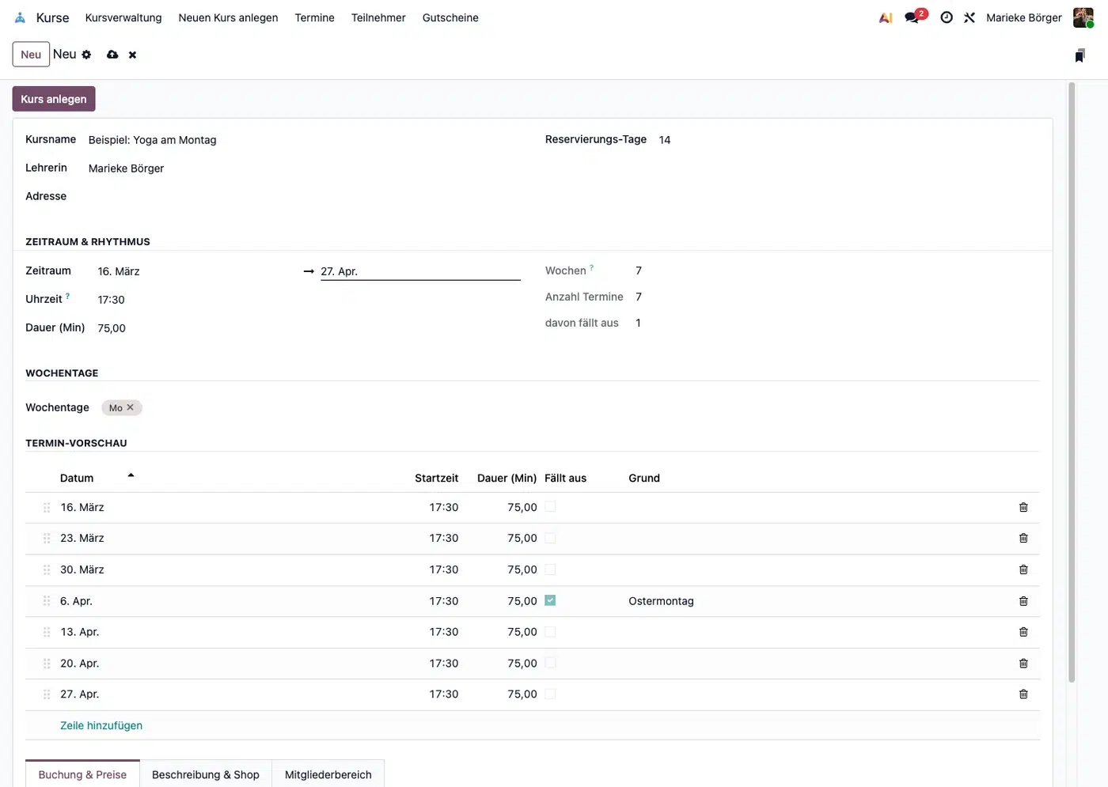Click the vertical scrollbar of the form
Viewport: 1108px width, 787px height.
[1072, 382]
